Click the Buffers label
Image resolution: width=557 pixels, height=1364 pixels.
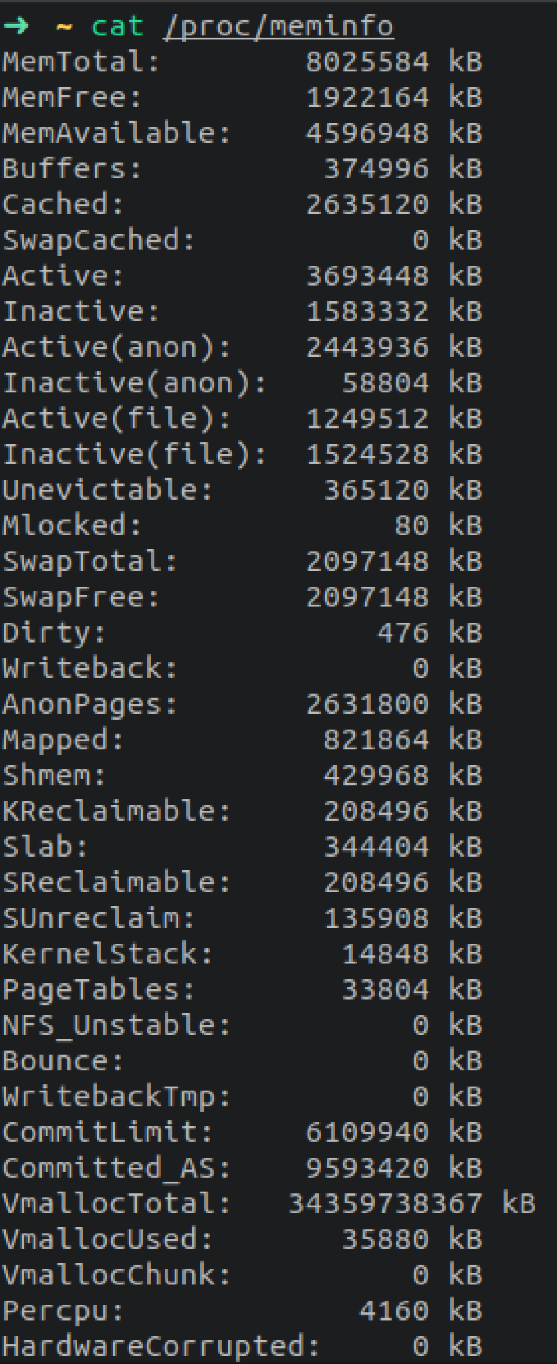coord(72,169)
